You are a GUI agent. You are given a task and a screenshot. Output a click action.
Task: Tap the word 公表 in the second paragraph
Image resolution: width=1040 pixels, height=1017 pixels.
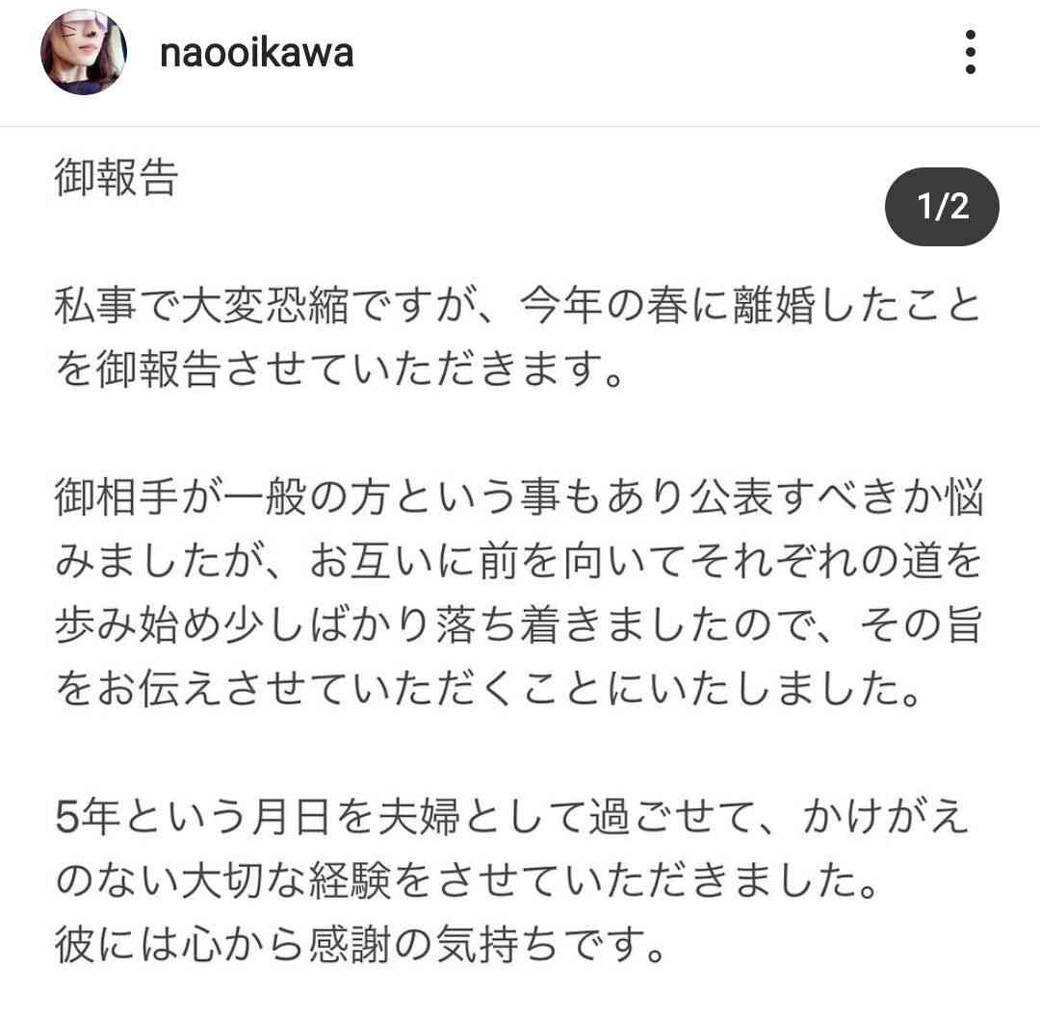click(x=730, y=496)
